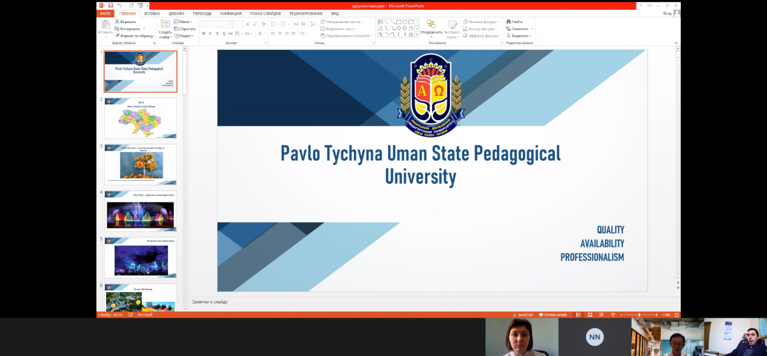
Task: Click Найти to find text
Action: [x=515, y=22]
